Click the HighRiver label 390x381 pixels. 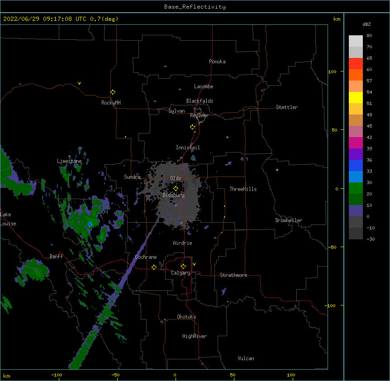coord(195,336)
